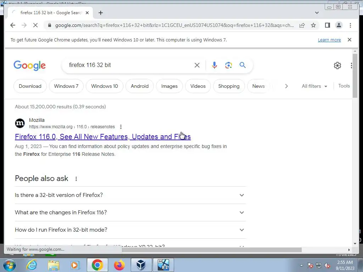Click the Google logo

[x=30, y=66]
